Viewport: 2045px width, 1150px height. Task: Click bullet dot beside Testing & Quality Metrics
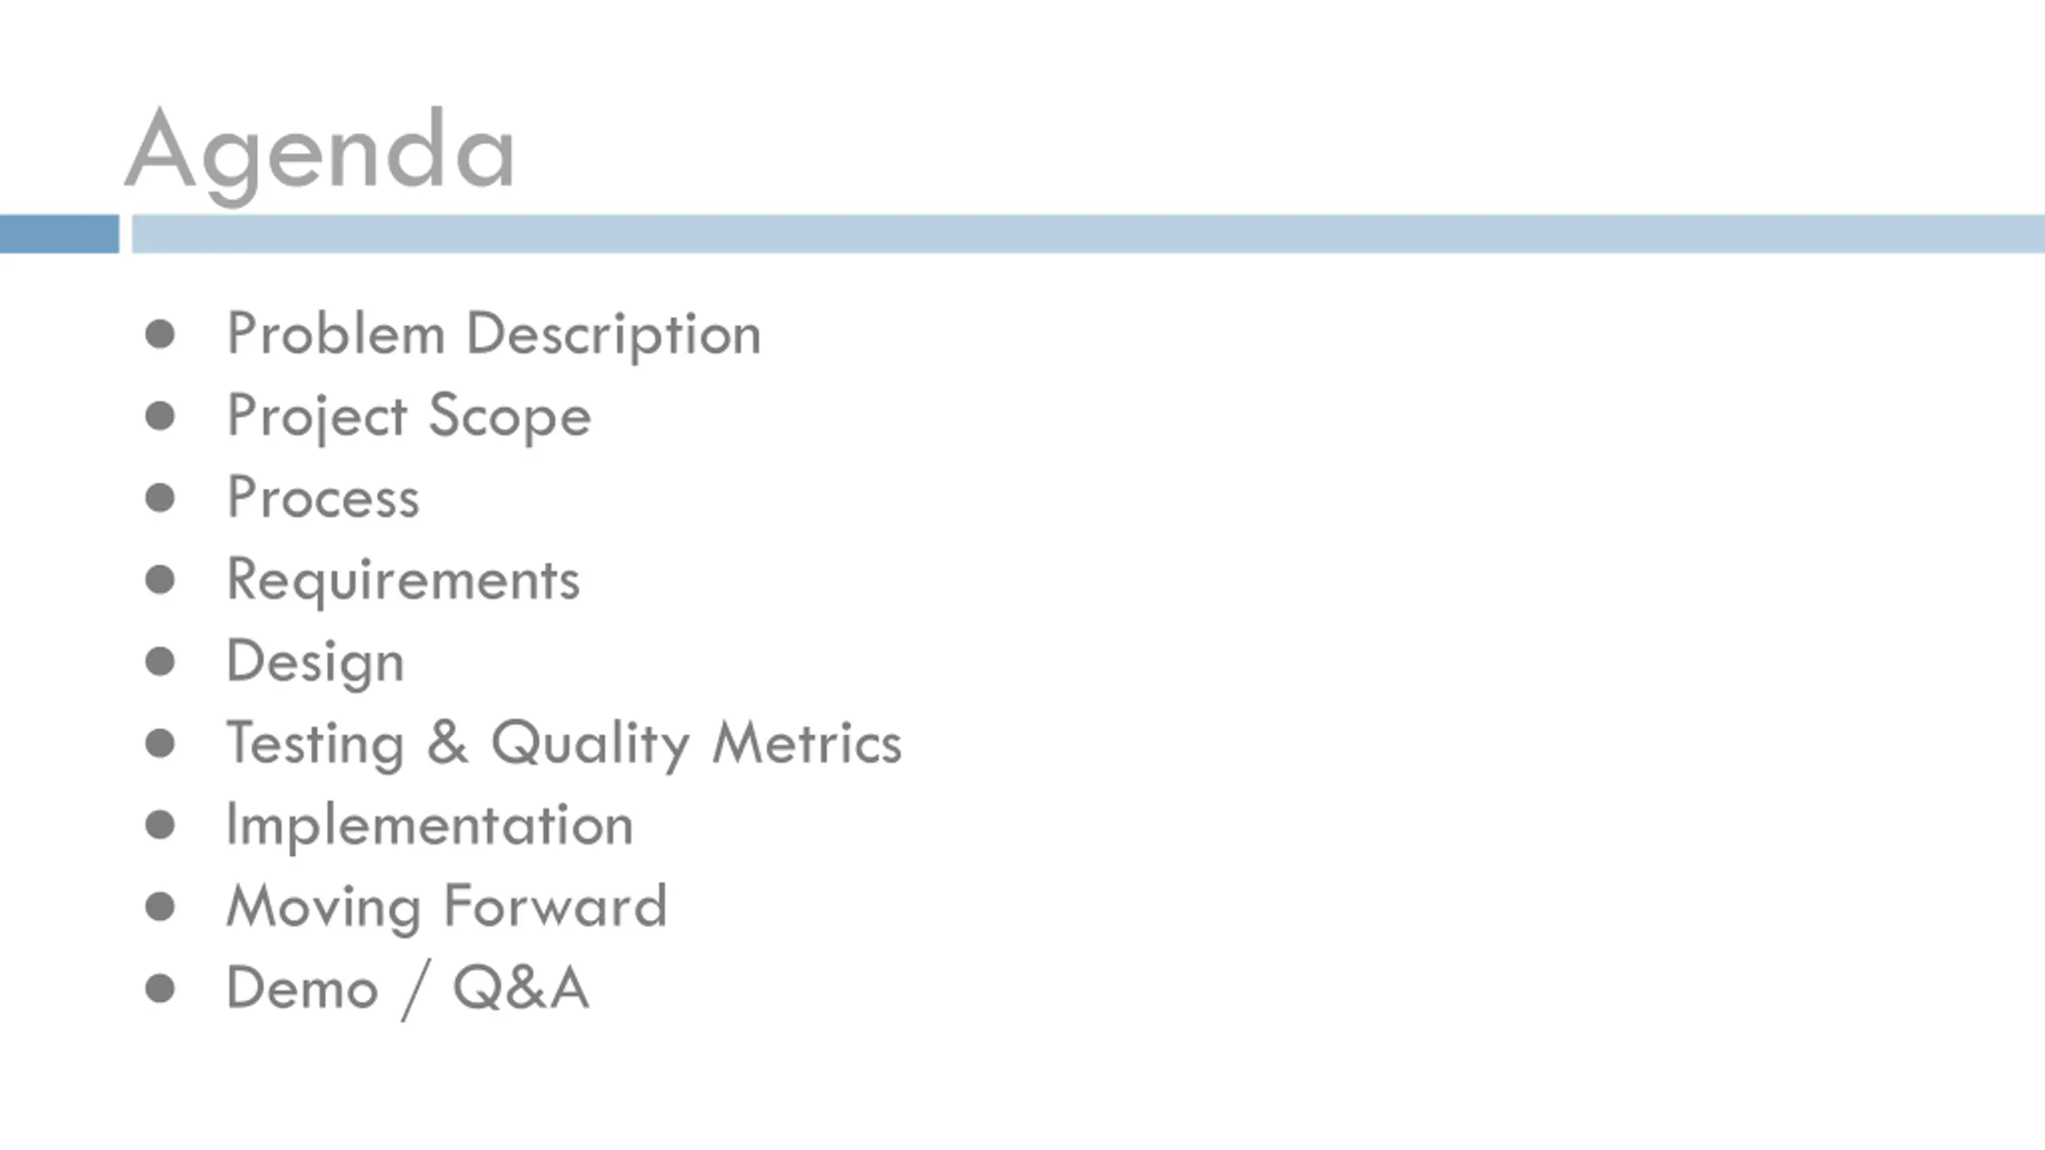pos(161,744)
